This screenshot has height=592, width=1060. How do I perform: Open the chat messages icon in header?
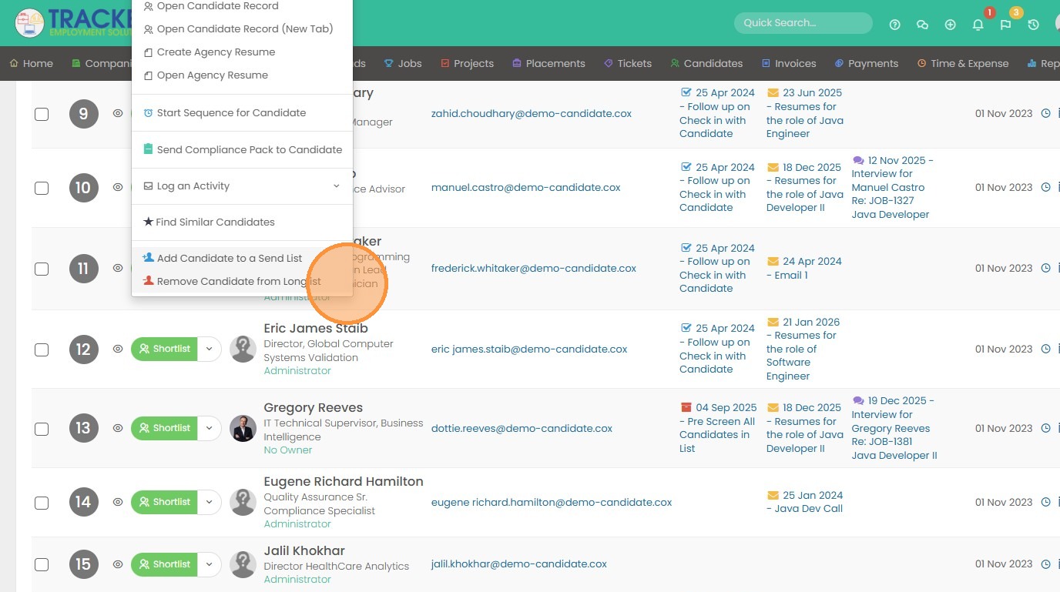pyautogui.click(x=922, y=25)
